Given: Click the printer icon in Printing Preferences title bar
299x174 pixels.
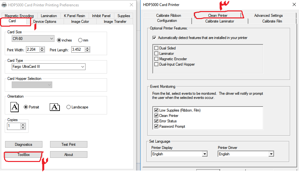Looking at the screenshot, I should [4, 5].
